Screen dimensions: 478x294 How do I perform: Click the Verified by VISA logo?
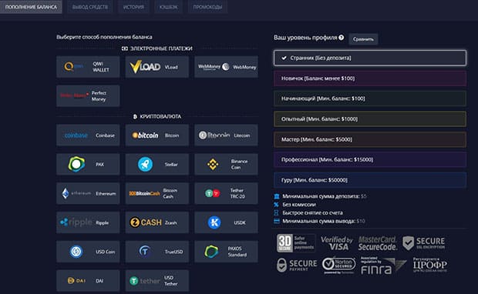(x=337, y=243)
